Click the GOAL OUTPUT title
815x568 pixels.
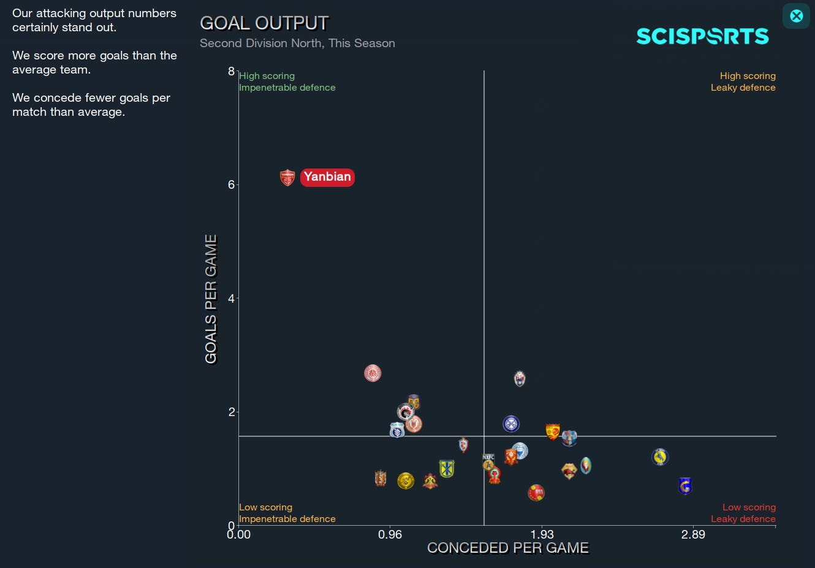[263, 22]
